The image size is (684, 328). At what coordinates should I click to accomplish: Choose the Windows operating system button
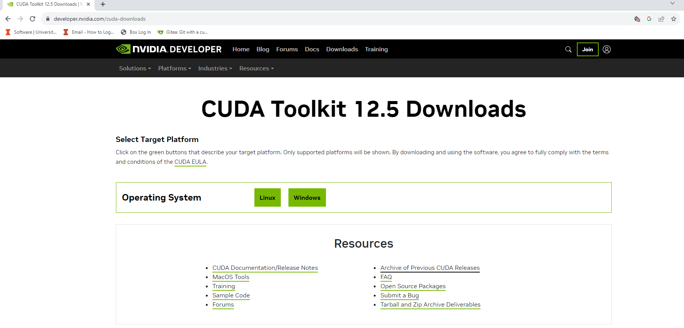point(307,197)
